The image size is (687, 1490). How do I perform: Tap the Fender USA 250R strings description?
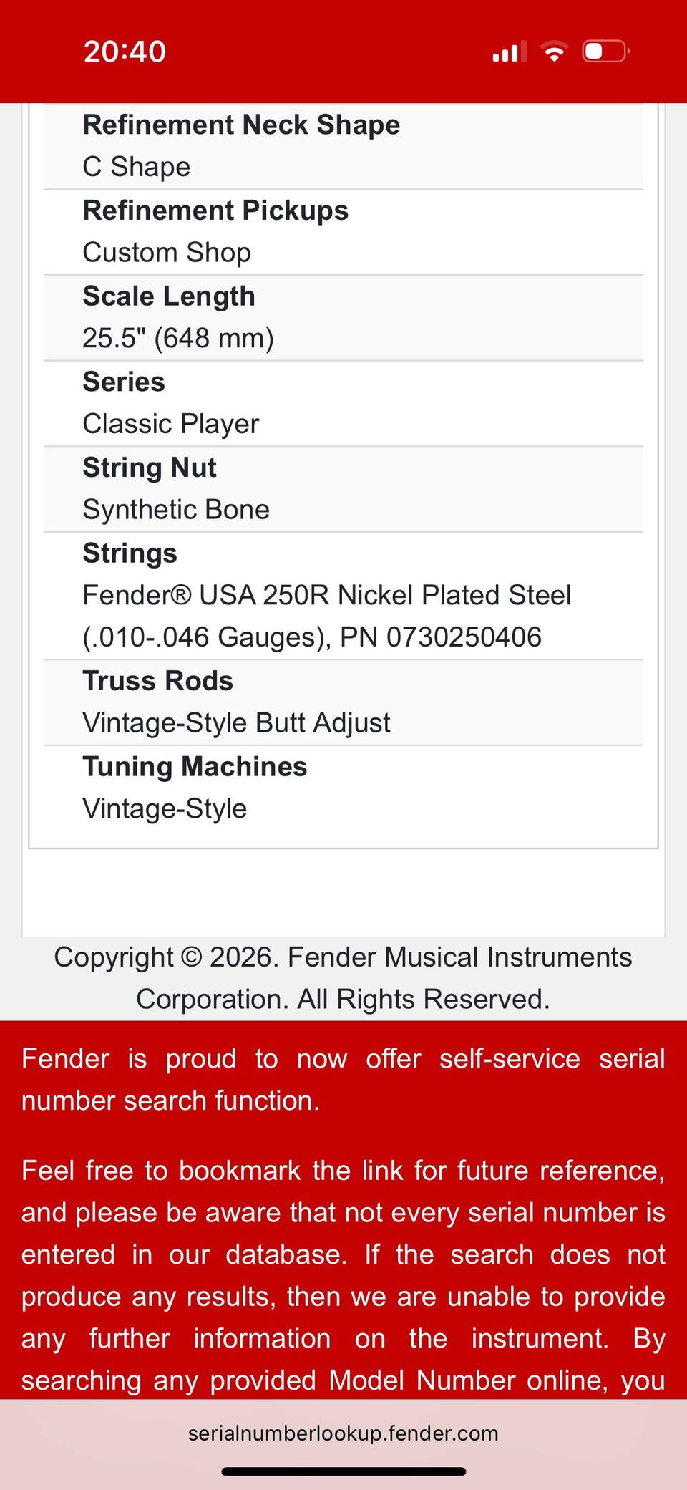pos(327,616)
